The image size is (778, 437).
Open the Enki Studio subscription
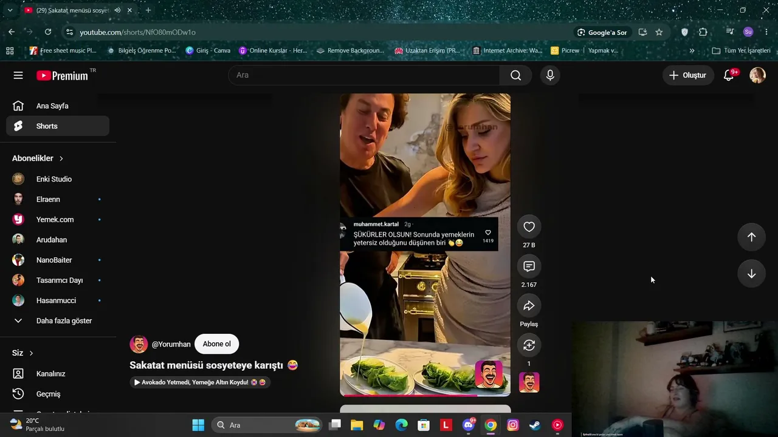(58, 179)
